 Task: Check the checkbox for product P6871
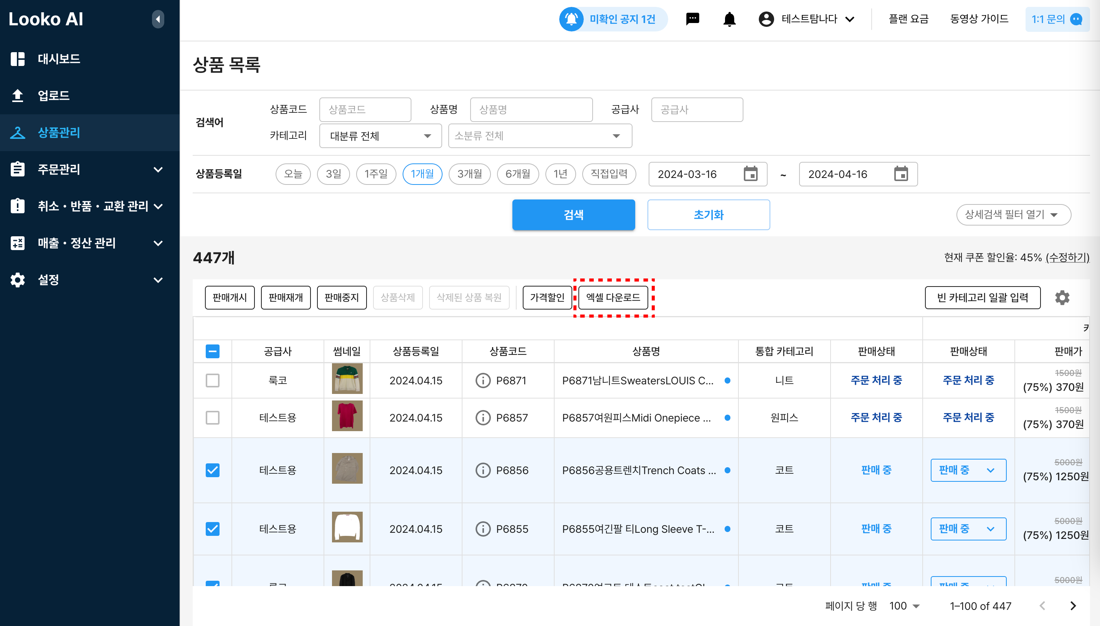(213, 381)
